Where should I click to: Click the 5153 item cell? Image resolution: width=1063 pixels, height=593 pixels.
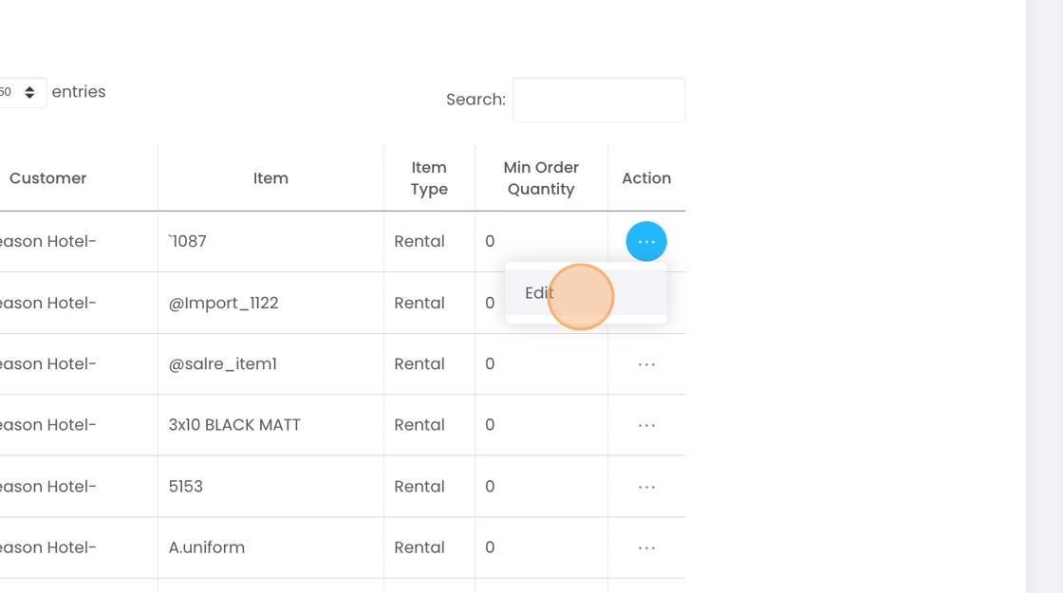(186, 487)
